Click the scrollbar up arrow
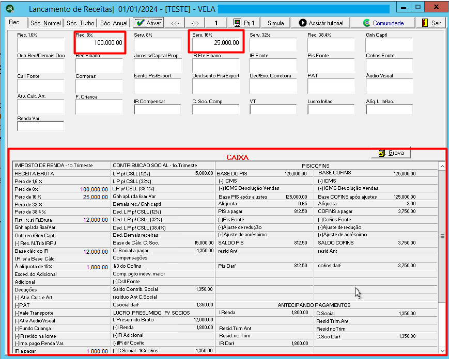Screen dimensions: 449x359 pyautogui.click(x=442, y=166)
